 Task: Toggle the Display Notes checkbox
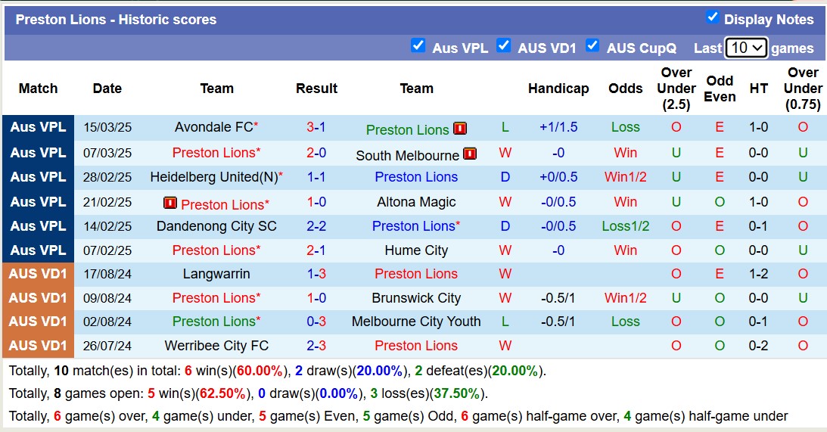point(712,17)
